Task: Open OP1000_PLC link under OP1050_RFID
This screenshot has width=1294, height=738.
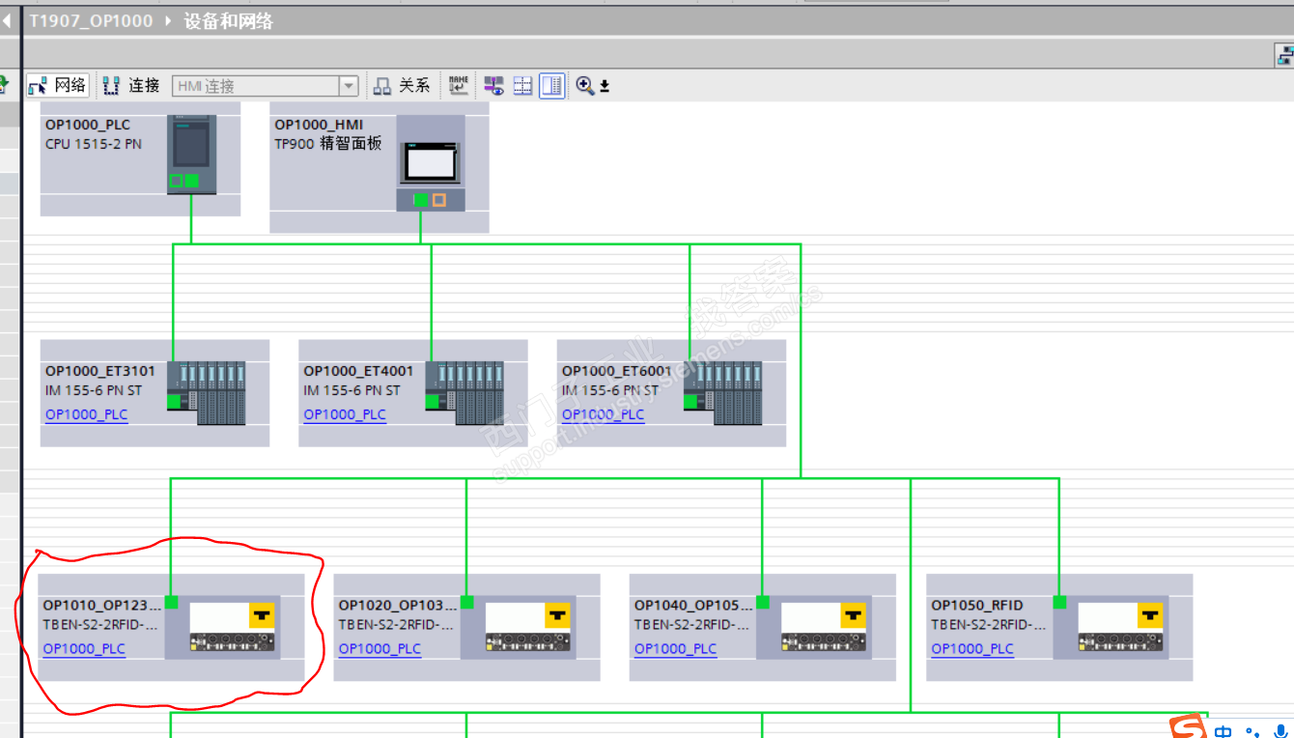Action: pyautogui.click(x=972, y=649)
